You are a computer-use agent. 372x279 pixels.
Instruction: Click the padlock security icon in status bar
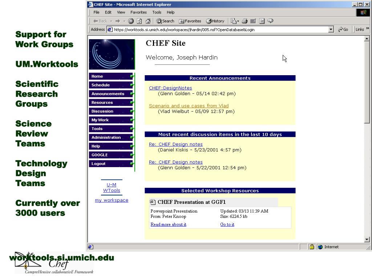[312, 247]
